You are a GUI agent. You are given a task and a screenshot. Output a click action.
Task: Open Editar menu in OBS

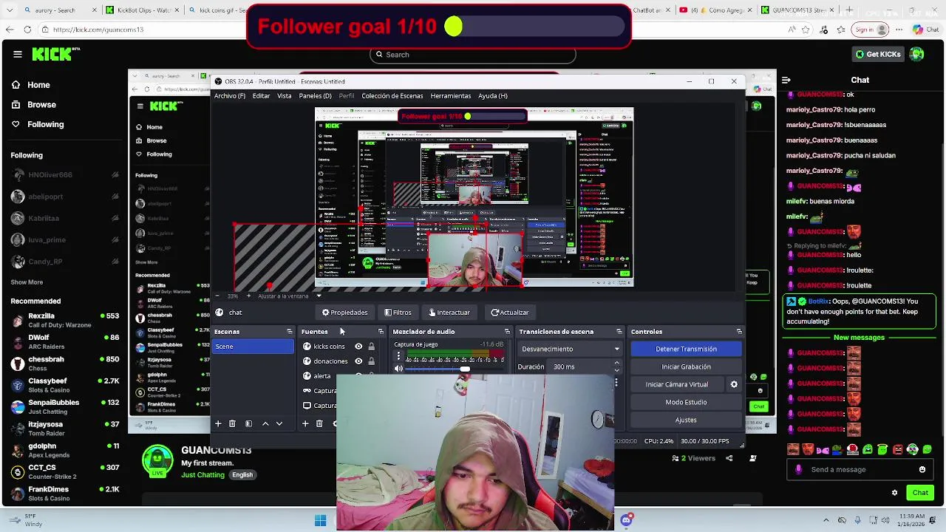coord(261,96)
